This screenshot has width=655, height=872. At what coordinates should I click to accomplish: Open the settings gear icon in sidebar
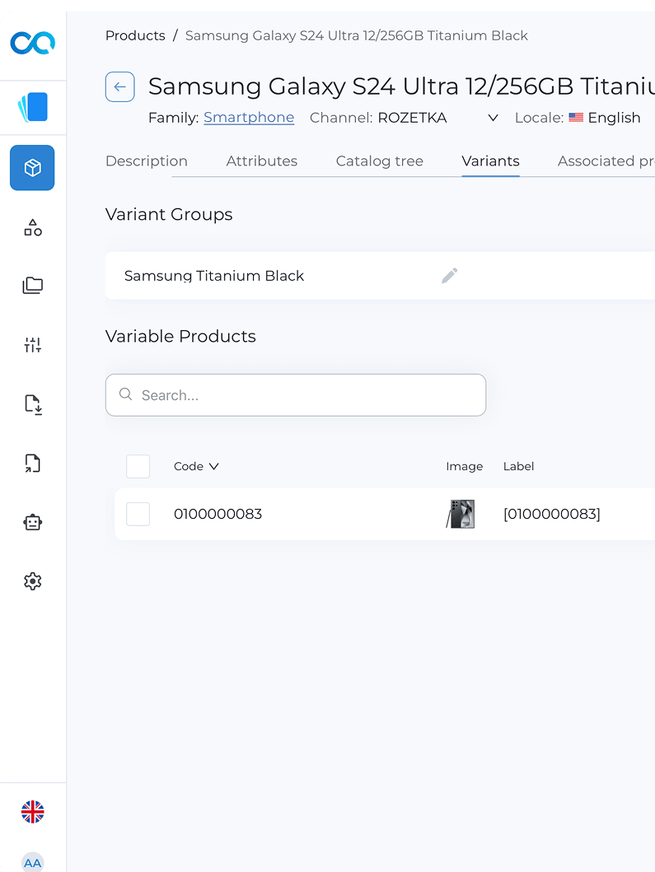tap(33, 581)
